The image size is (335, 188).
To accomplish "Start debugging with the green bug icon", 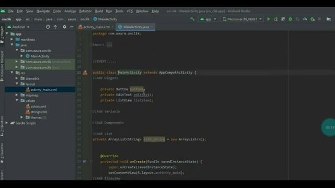I will pyautogui.click(x=291, y=19).
